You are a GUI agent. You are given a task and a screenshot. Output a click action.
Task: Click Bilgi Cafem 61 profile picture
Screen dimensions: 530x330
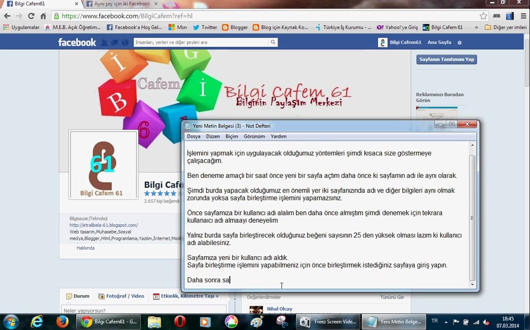coord(104,165)
